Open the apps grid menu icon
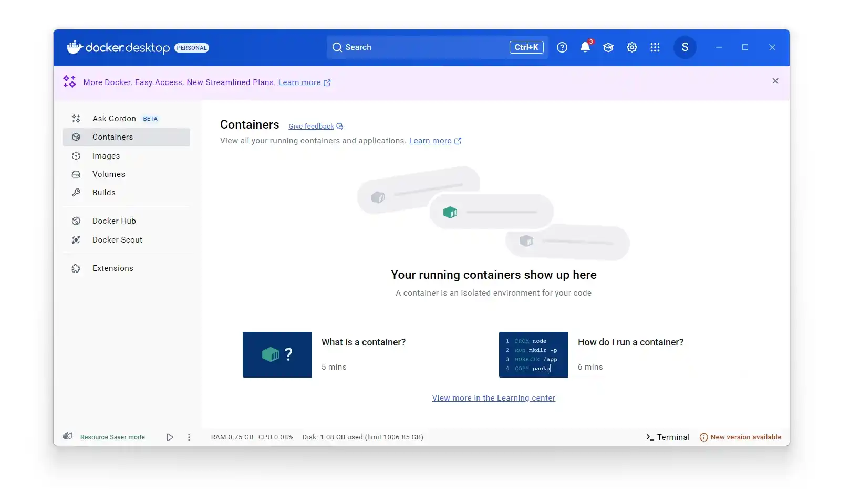Image resolution: width=850 pixels, height=503 pixels. pyautogui.click(x=655, y=47)
